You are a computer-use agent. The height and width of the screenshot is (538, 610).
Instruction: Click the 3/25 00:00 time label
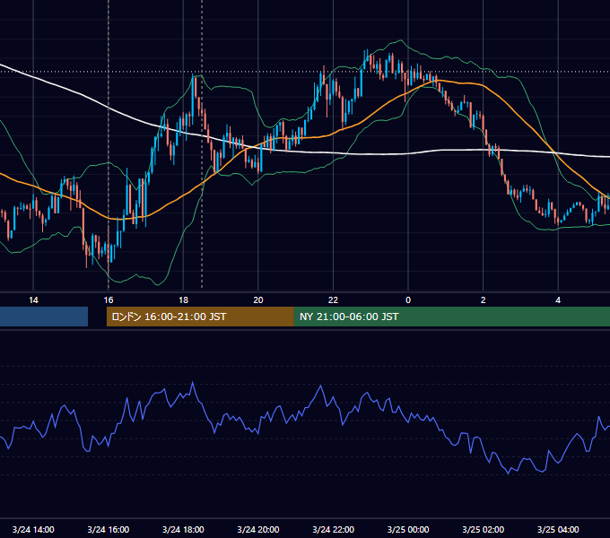click(x=408, y=529)
